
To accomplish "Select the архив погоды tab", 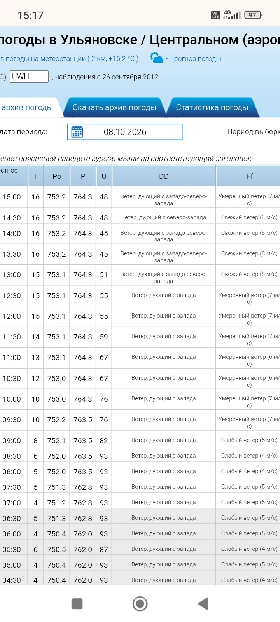I will [28, 107].
